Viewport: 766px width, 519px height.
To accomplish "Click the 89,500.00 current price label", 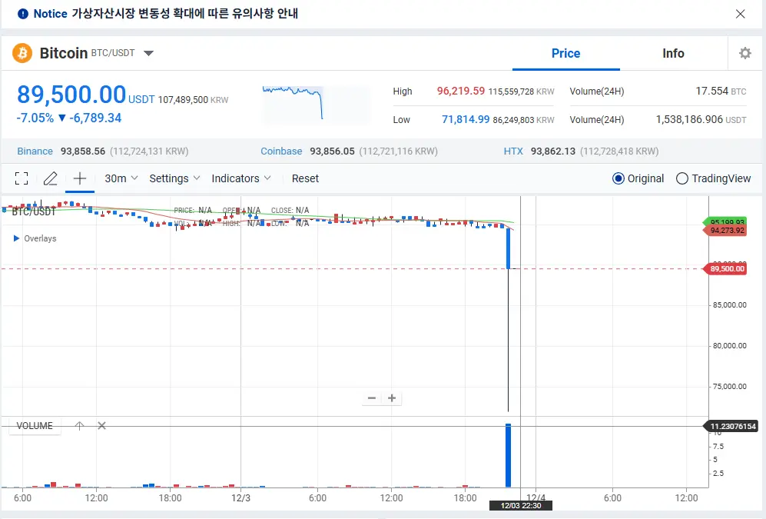I will (71, 95).
